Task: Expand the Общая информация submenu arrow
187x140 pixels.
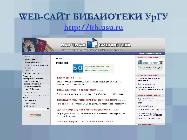Action: click(50, 62)
